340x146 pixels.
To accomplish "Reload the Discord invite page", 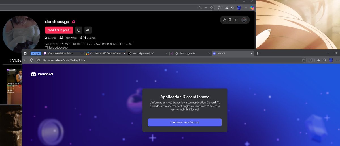I will 31,60.
